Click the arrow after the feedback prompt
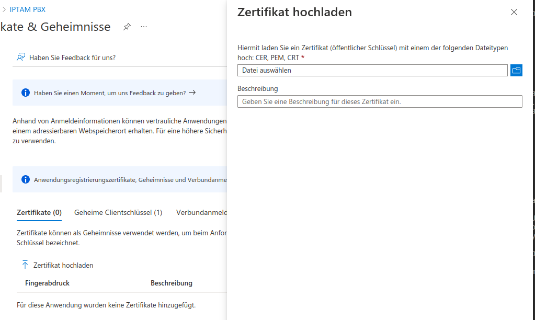 pos(192,93)
